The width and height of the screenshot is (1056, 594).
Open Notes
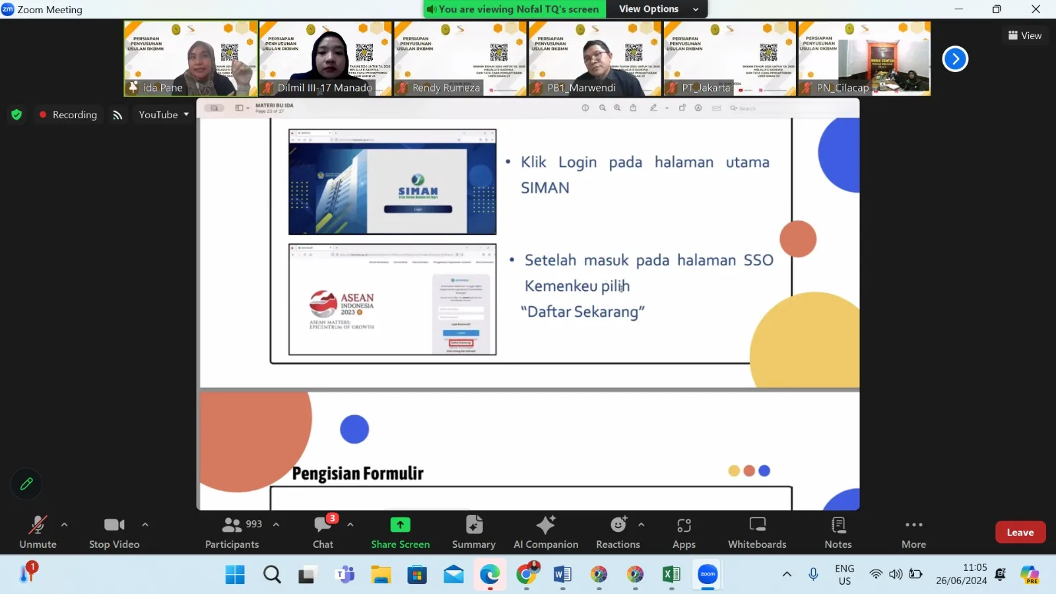[x=838, y=532]
